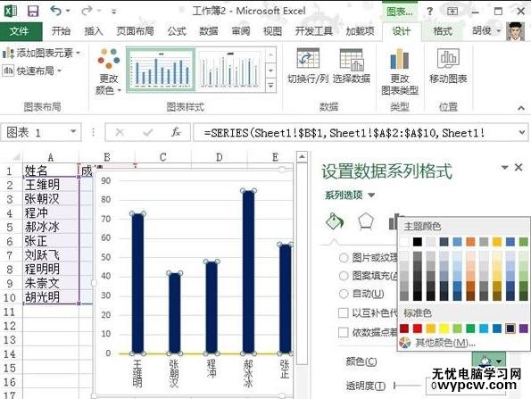Click the Save icon in quick access toolbar
The width and height of the screenshot is (531, 399).
coord(33,12)
